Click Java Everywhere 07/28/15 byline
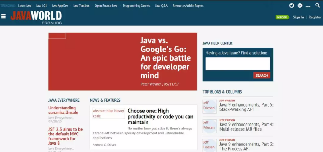Screen dimensions: 323x152 click(61, 120)
